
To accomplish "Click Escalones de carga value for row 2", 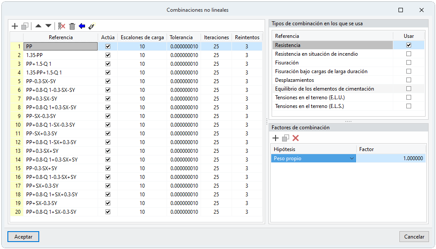I will tap(142, 55).
